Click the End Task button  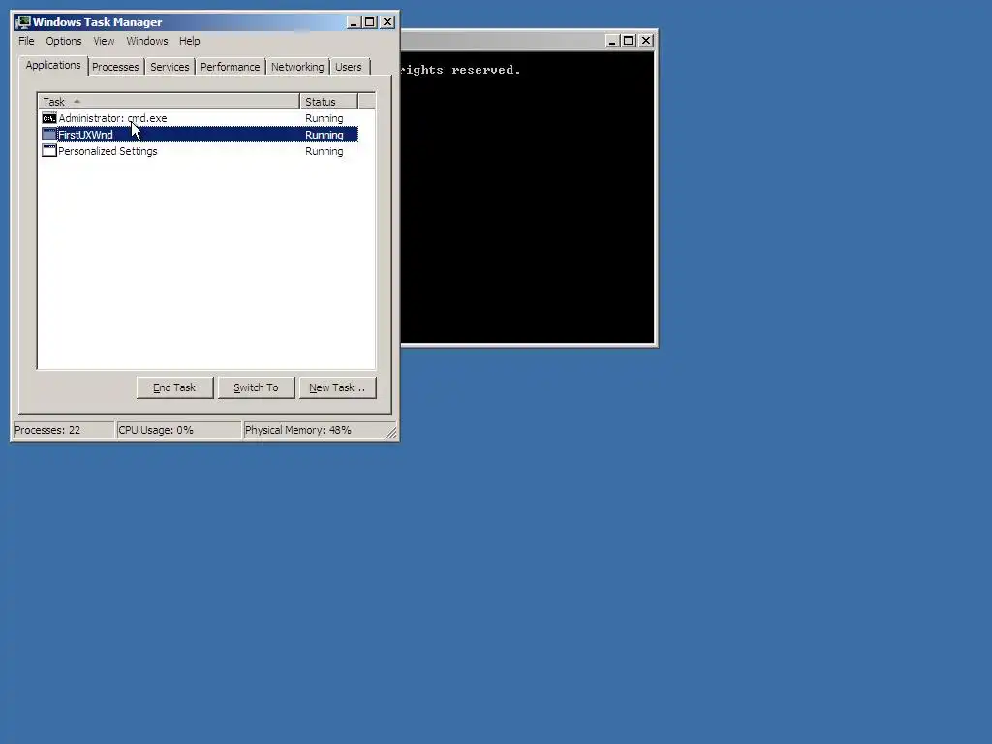[174, 387]
